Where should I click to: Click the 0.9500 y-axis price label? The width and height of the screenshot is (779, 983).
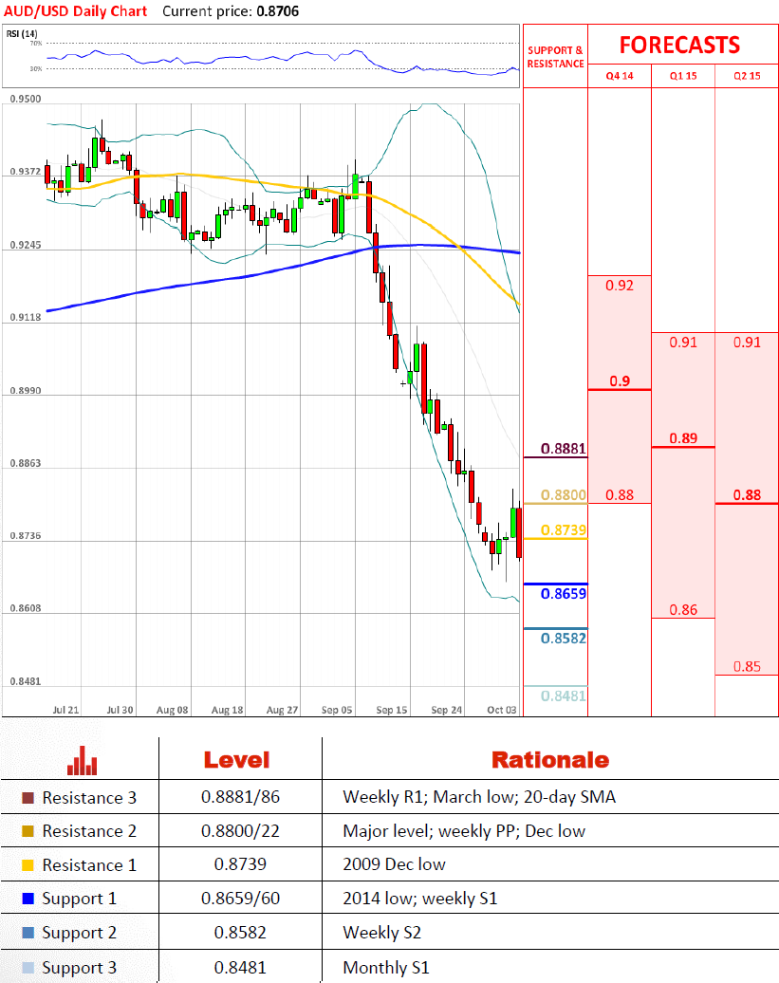click(x=25, y=99)
